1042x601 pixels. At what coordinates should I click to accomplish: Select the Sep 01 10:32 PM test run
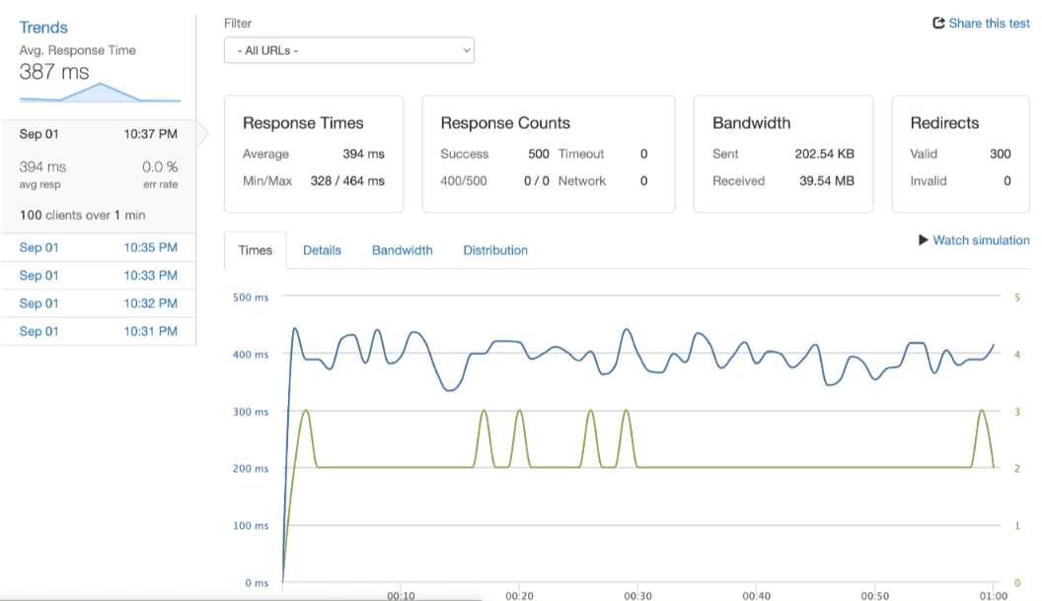[x=99, y=303]
